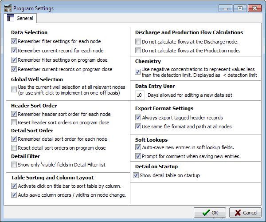Click the Days allowed for editing input field

pyautogui.click(x=140, y=95)
